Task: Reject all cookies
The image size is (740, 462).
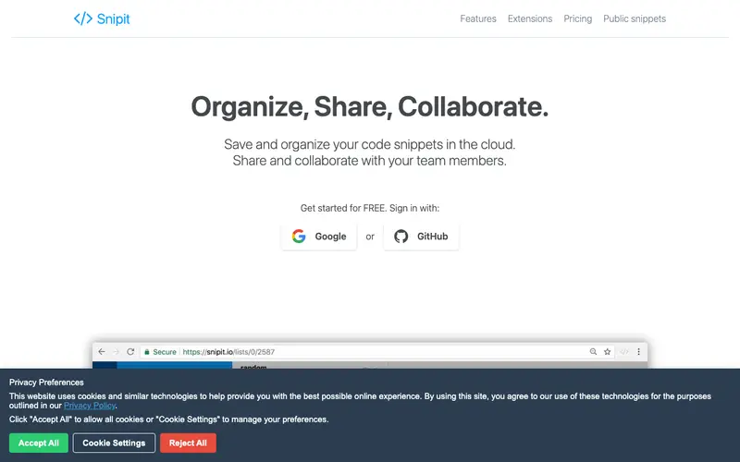Action: tap(188, 443)
